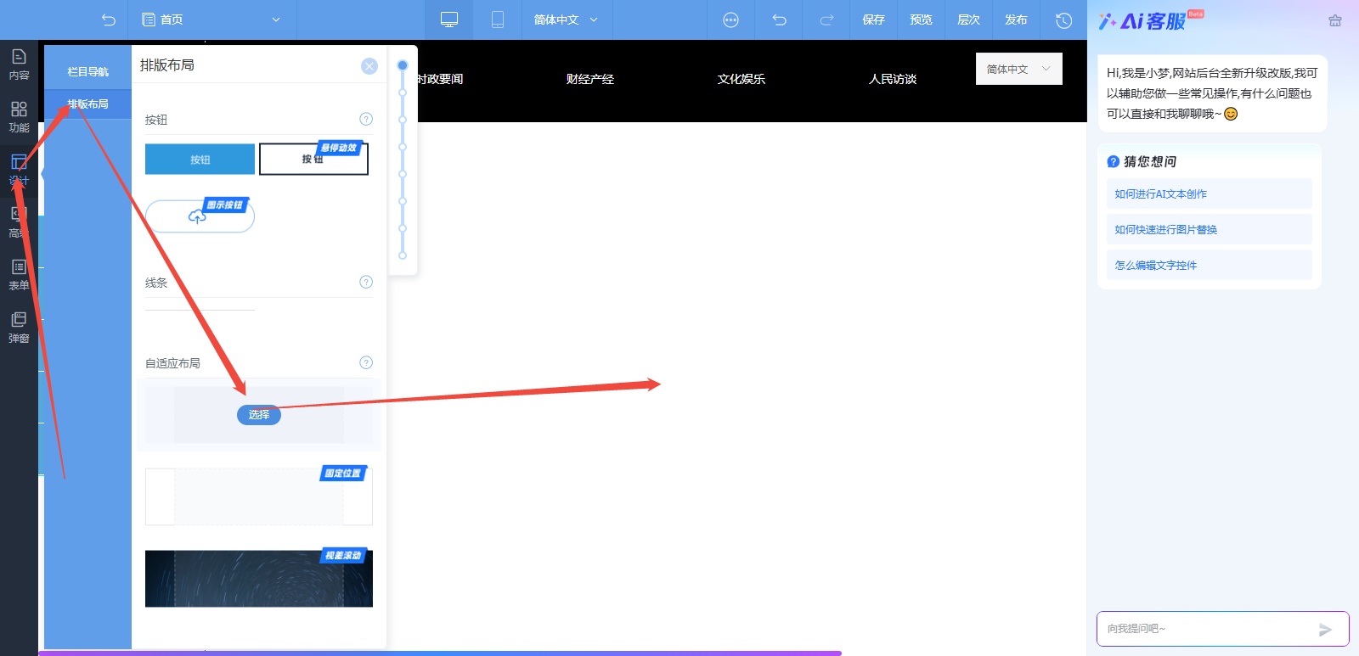This screenshot has width=1359, height=656.
Task: Open the 表单 sidebar panel
Action: tap(19, 275)
